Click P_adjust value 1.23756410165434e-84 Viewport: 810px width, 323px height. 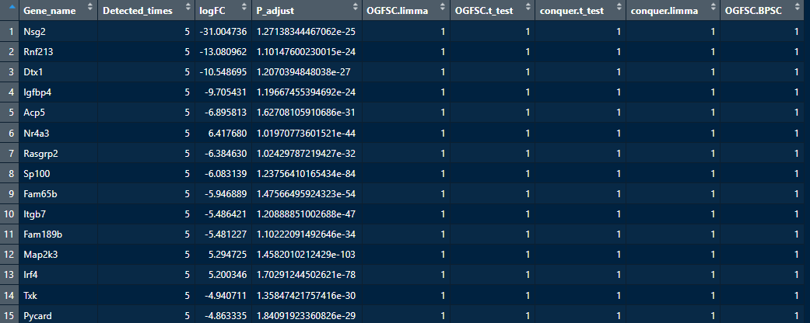pos(306,173)
